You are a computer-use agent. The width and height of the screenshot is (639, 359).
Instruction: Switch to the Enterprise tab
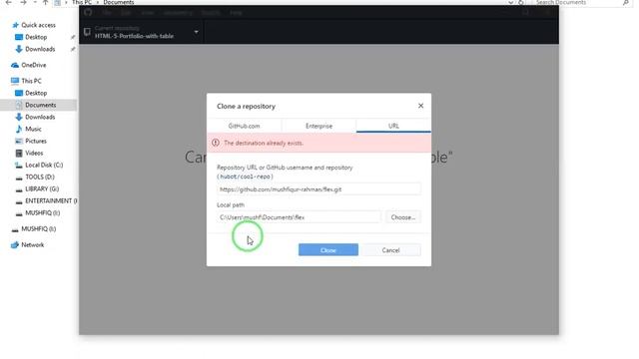pyautogui.click(x=319, y=126)
